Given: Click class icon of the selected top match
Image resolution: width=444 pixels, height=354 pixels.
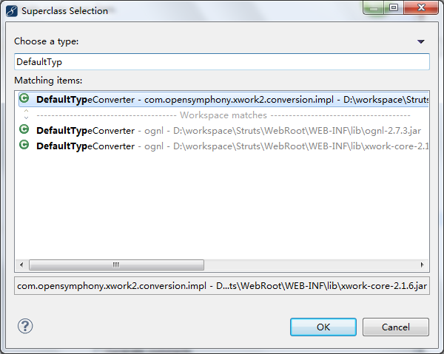Looking at the screenshot, I should coord(24,98).
